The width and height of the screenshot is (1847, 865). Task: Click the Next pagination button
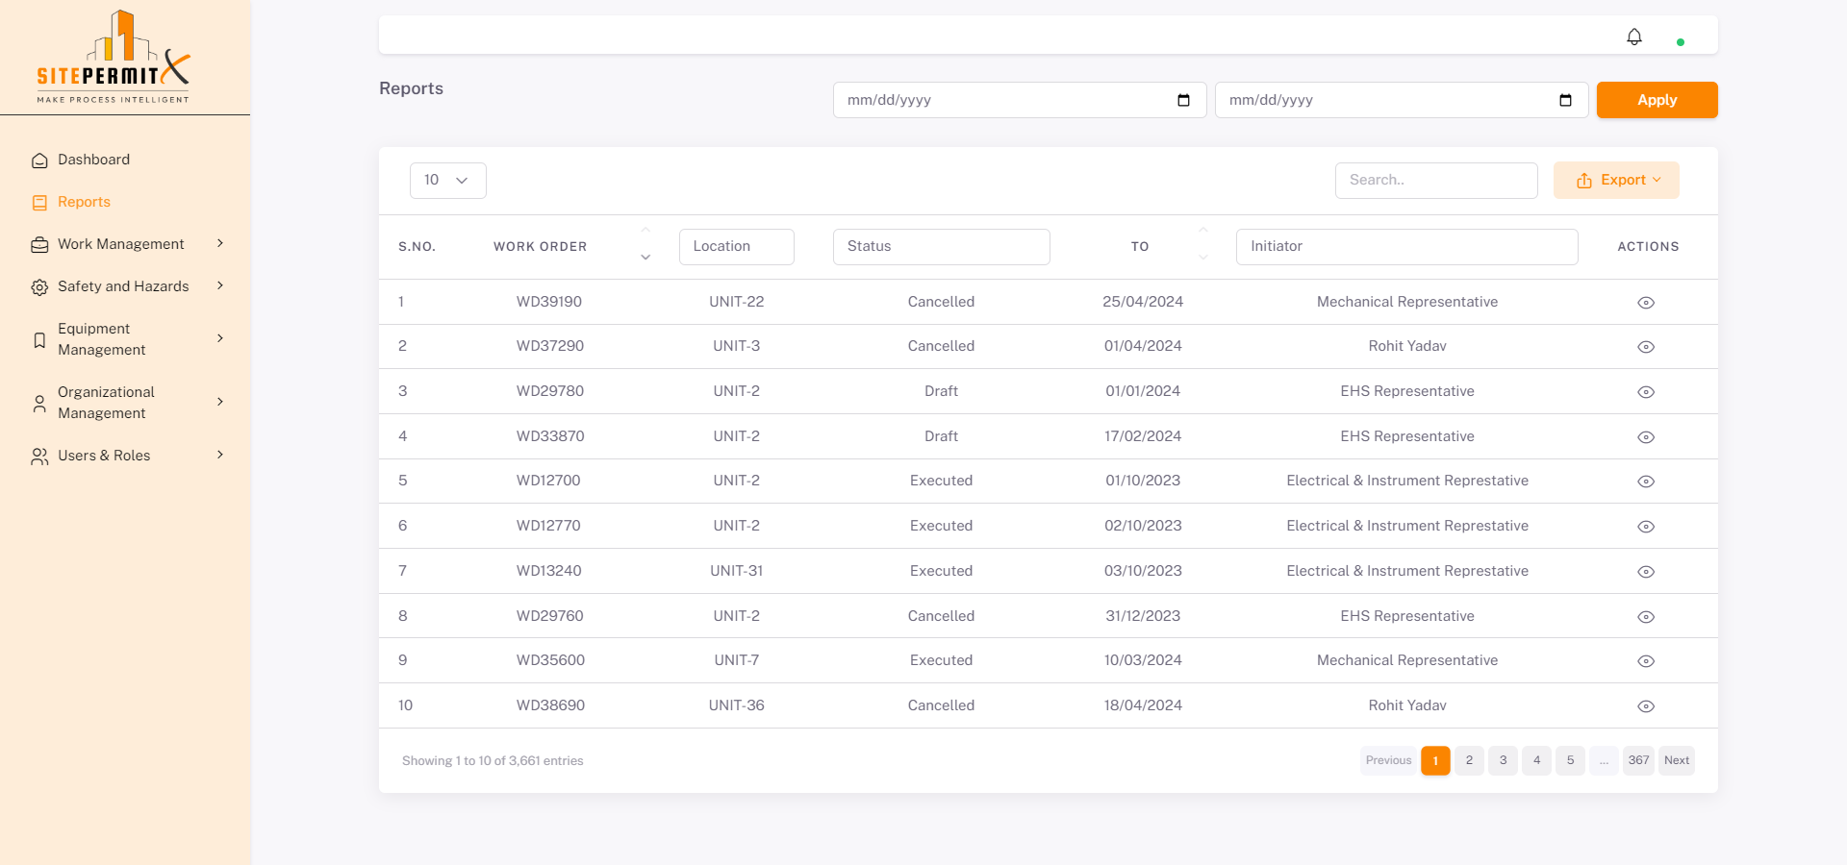[x=1676, y=760]
